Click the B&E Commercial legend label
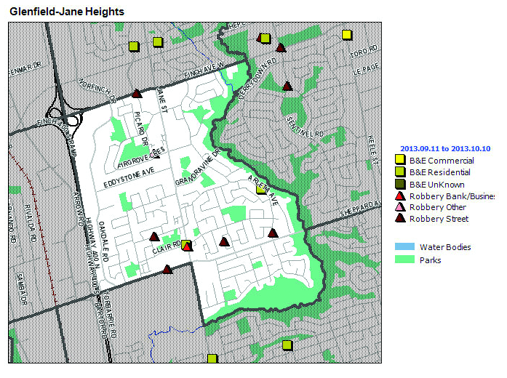 click(442, 161)
